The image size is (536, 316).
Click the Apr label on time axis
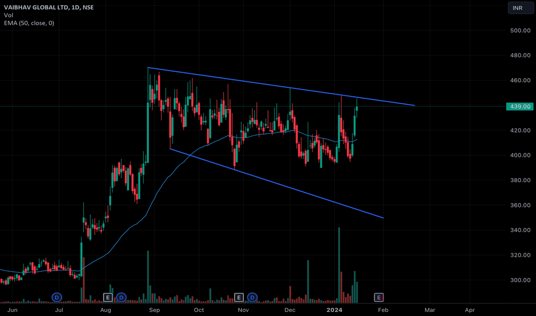click(470, 310)
